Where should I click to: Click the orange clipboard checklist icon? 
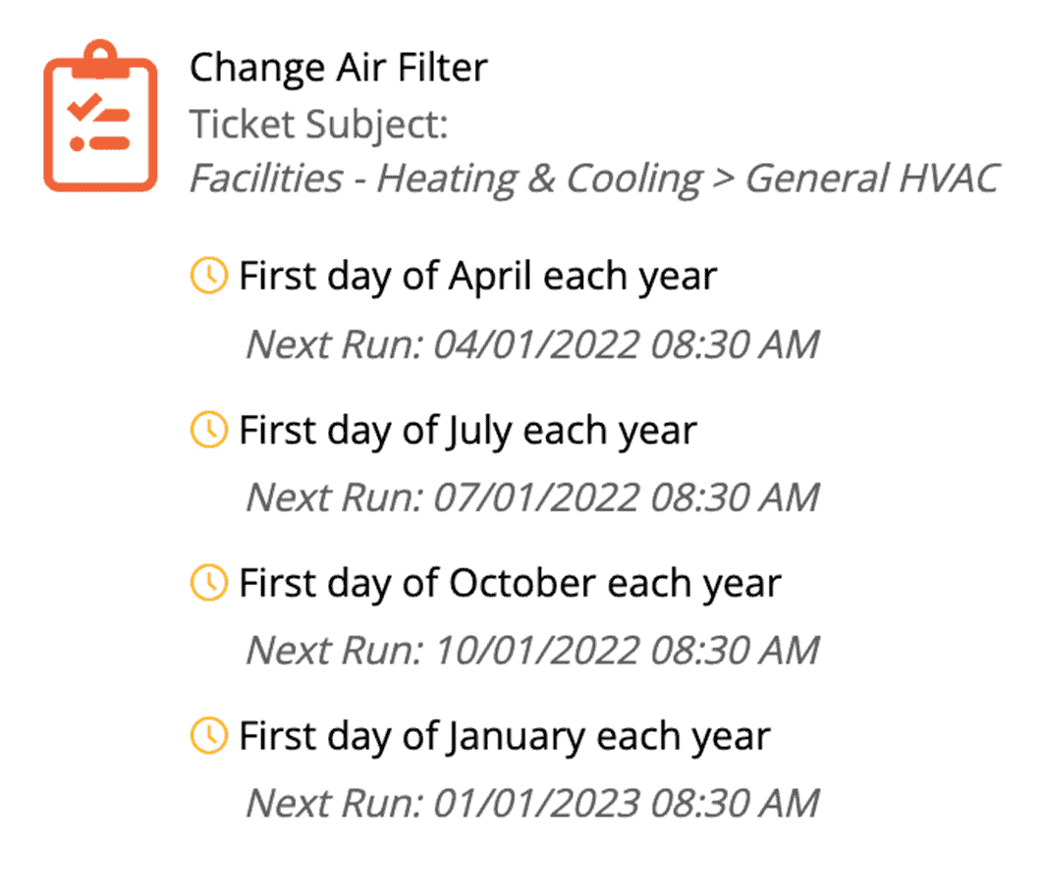click(99, 116)
